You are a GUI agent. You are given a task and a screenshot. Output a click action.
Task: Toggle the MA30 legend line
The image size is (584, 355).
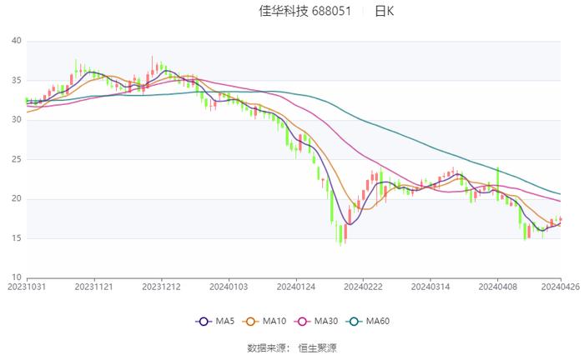pyautogui.click(x=316, y=321)
